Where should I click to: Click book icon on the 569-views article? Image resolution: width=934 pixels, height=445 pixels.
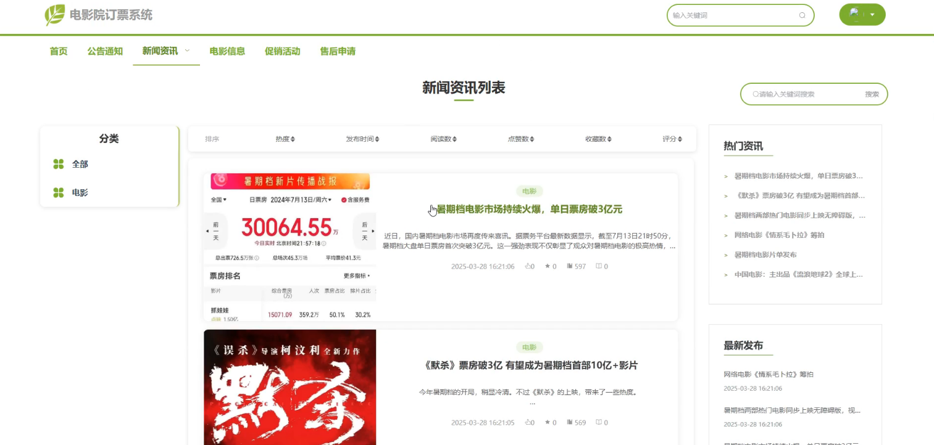[598, 422]
